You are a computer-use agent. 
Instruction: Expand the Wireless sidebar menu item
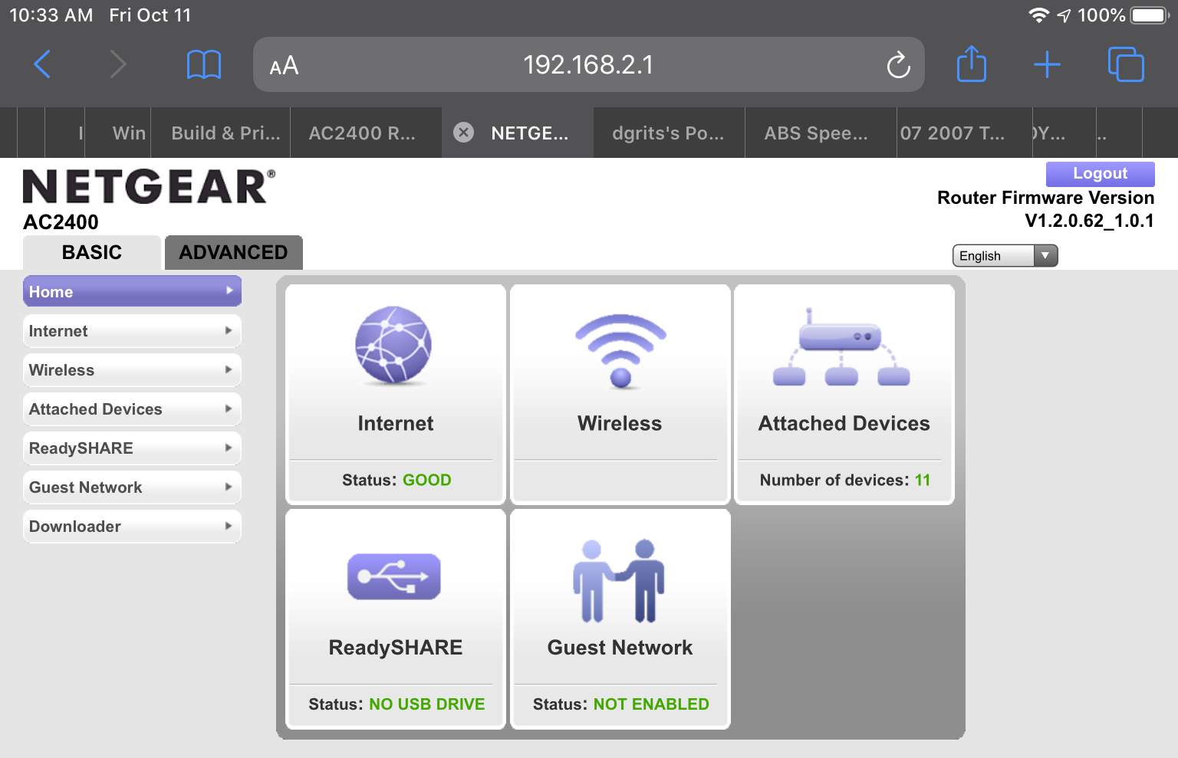(x=132, y=370)
